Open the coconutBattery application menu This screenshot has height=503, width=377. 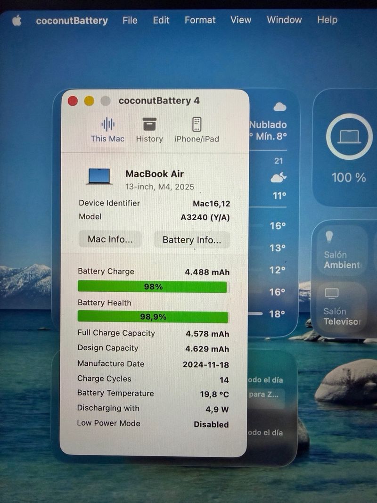point(72,21)
